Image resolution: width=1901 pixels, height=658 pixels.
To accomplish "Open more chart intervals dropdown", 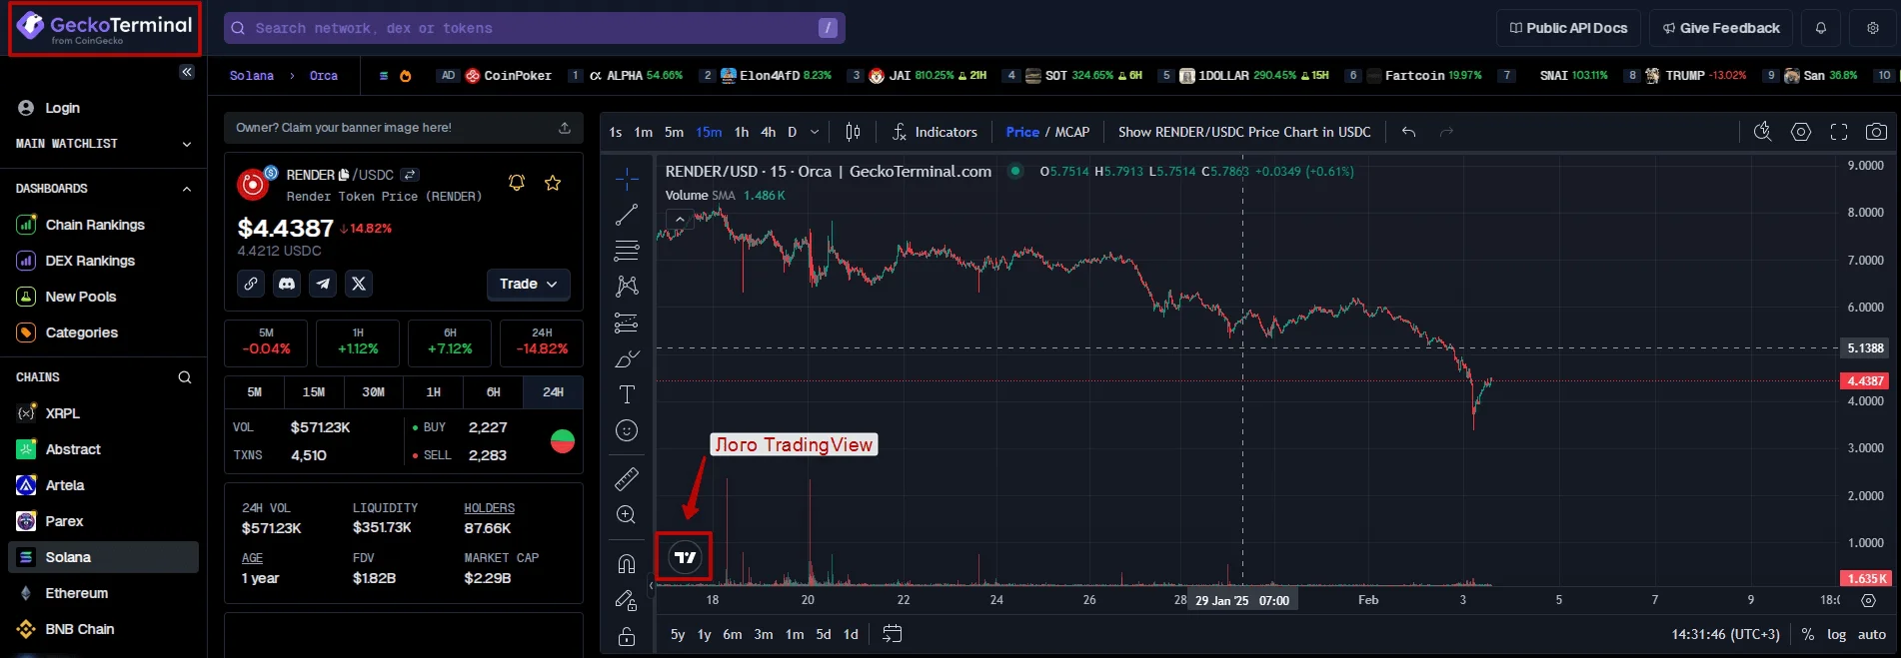I will (x=815, y=132).
